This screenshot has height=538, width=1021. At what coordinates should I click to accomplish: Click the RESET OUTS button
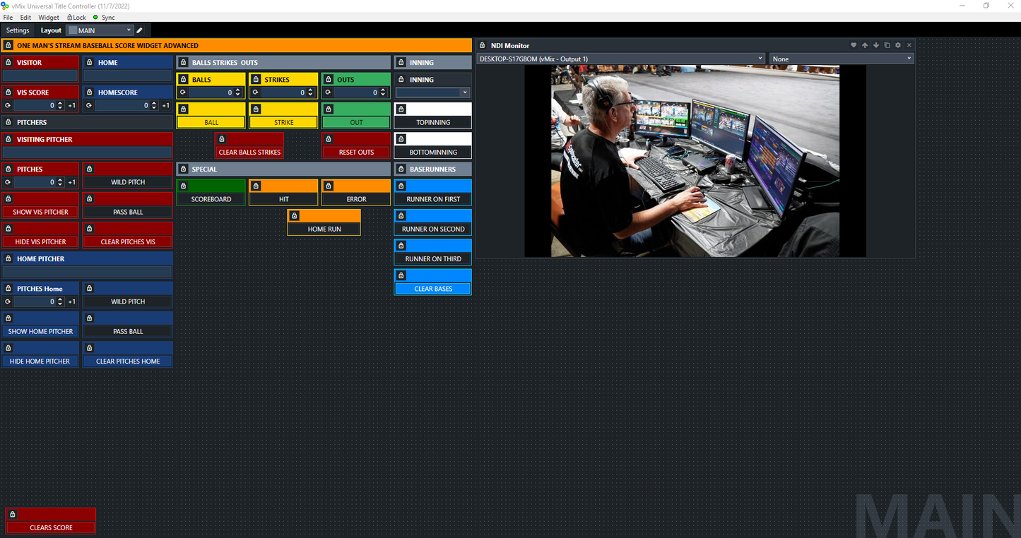point(355,152)
